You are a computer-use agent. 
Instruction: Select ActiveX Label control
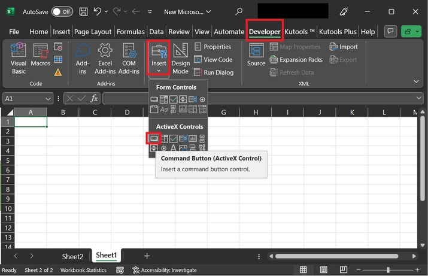click(174, 148)
